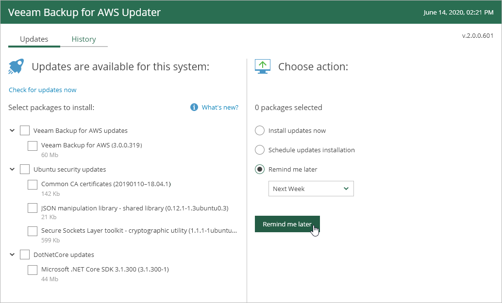Collapse the Ubuntu security updates group
Viewport: 502px width, 303px height.
(12, 169)
